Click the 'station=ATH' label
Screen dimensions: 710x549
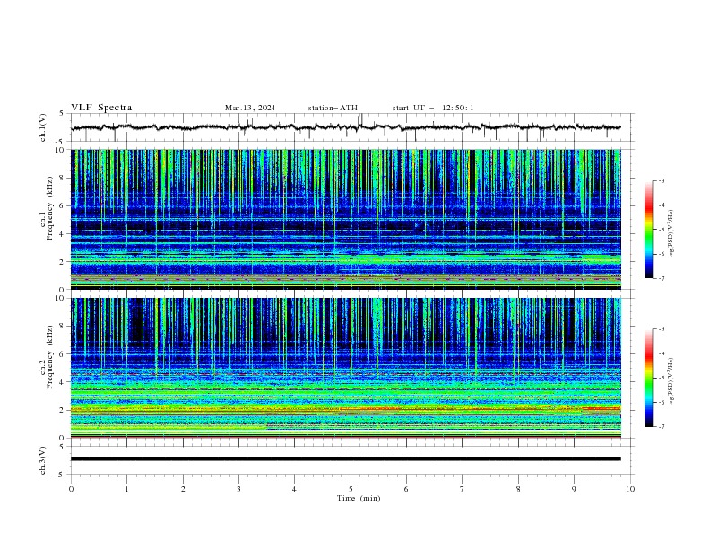(333, 108)
